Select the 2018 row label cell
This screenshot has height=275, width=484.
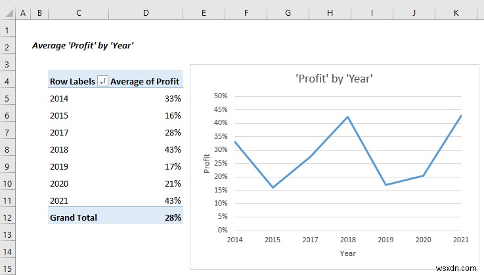coord(72,149)
